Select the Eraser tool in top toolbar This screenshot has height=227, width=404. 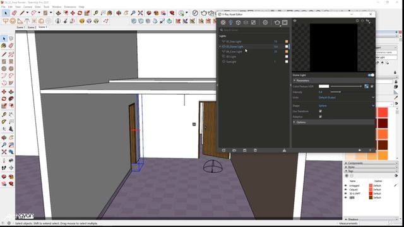click(x=14, y=13)
